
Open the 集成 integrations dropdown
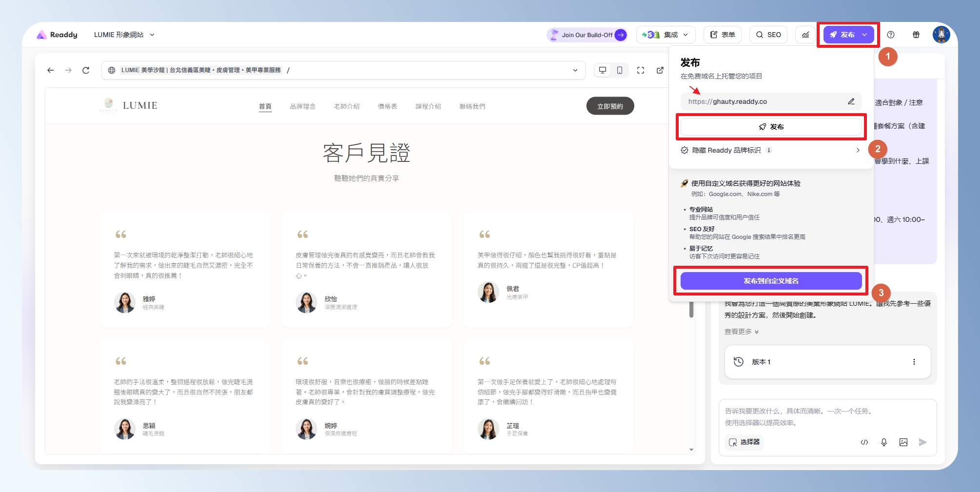tap(665, 35)
